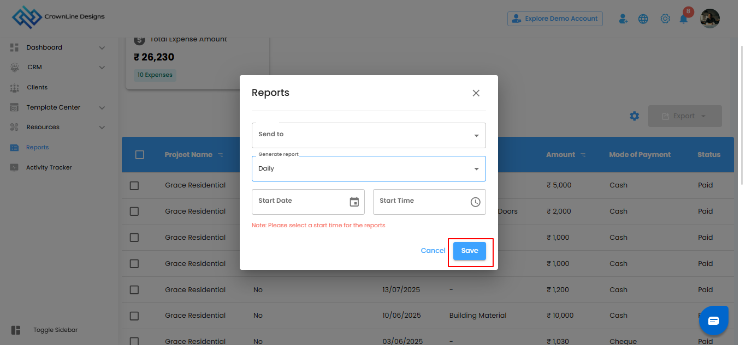
Task: Click the Cancel link
Action: click(433, 251)
